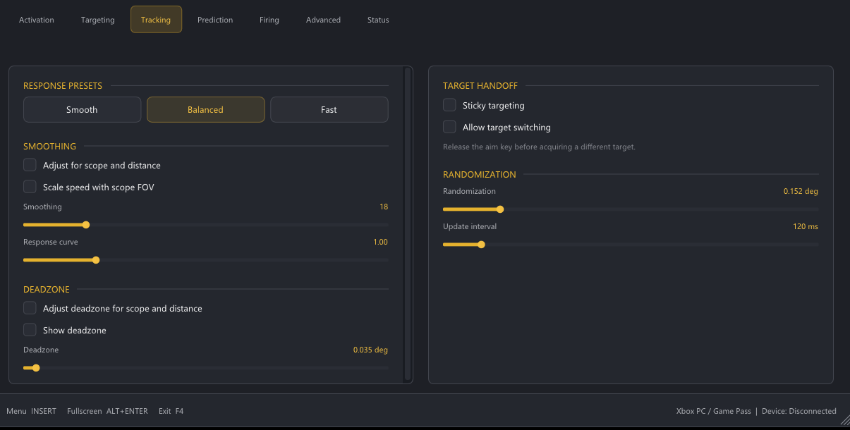850x430 pixels.
Task: Select the Balanced response preset
Action: (x=206, y=110)
